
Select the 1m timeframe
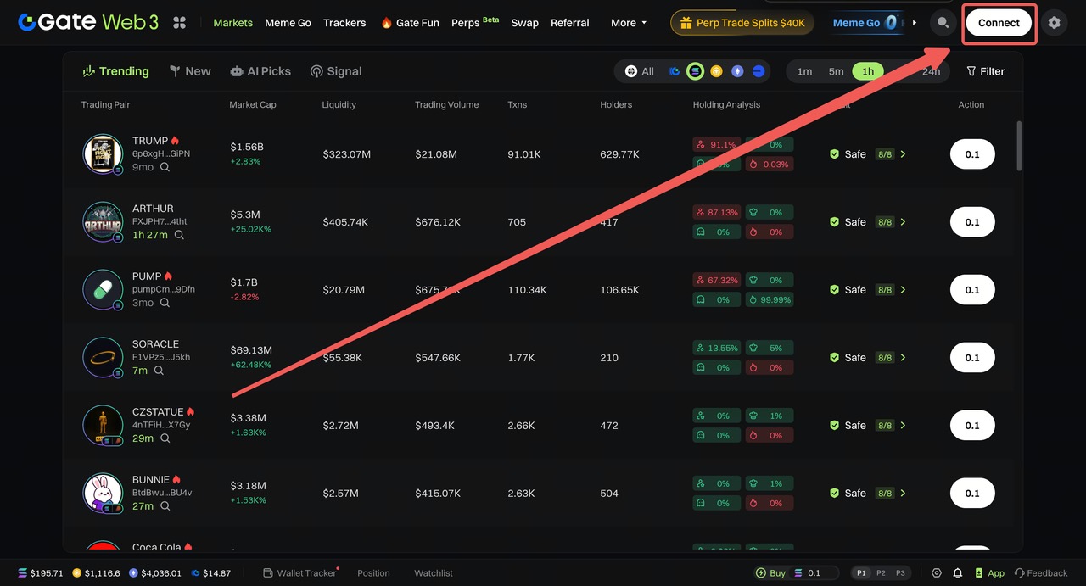pyautogui.click(x=804, y=71)
